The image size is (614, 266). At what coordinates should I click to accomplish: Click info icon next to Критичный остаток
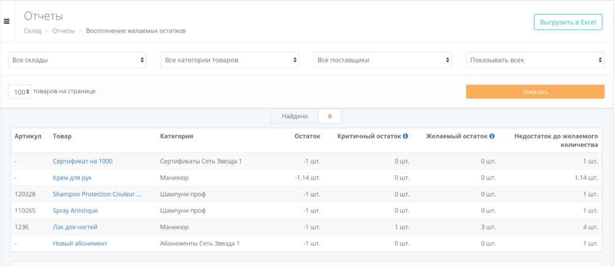(x=406, y=136)
